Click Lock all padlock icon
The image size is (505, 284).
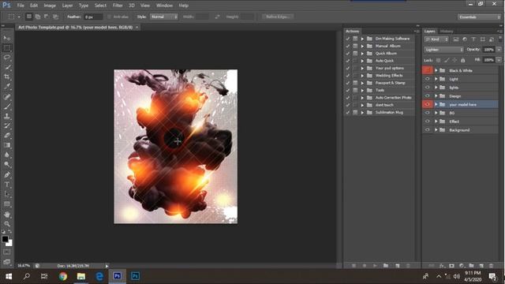click(463, 60)
